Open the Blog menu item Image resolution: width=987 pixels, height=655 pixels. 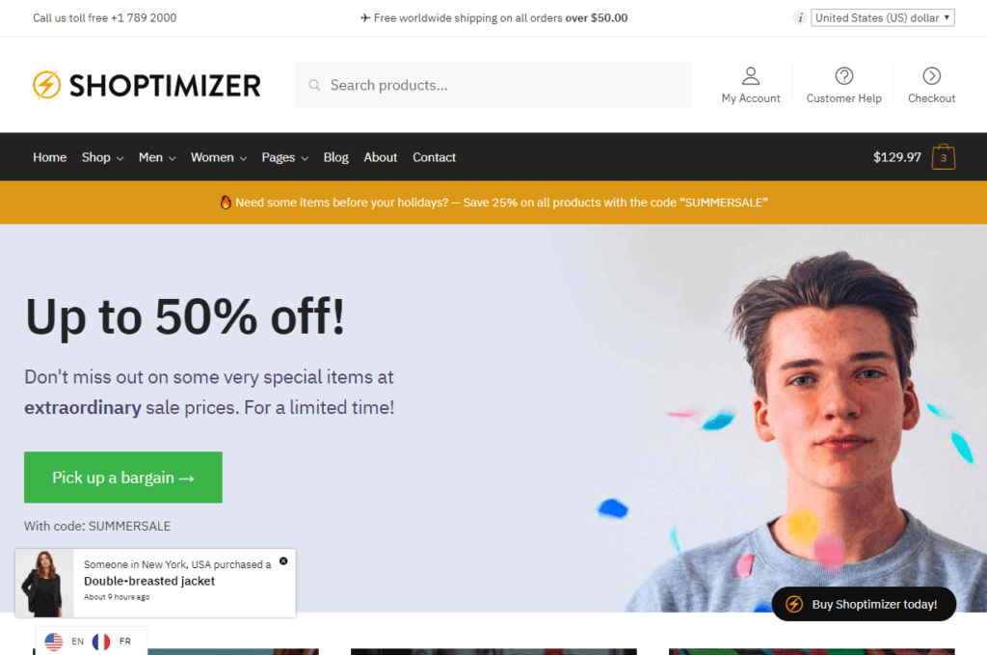[x=335, y=157]
